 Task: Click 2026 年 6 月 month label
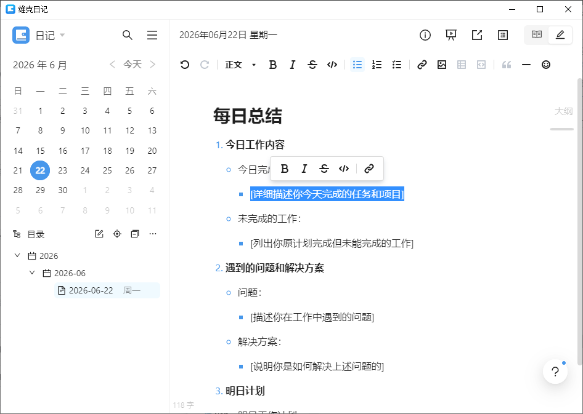[x=40, y=65]
